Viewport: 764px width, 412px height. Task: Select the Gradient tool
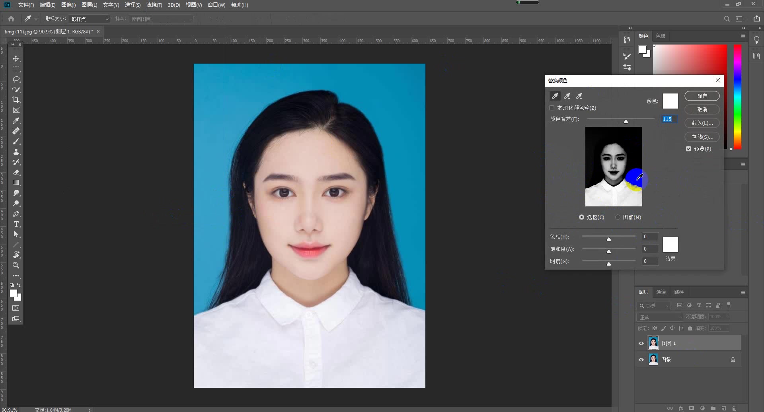tap(16, 183)
